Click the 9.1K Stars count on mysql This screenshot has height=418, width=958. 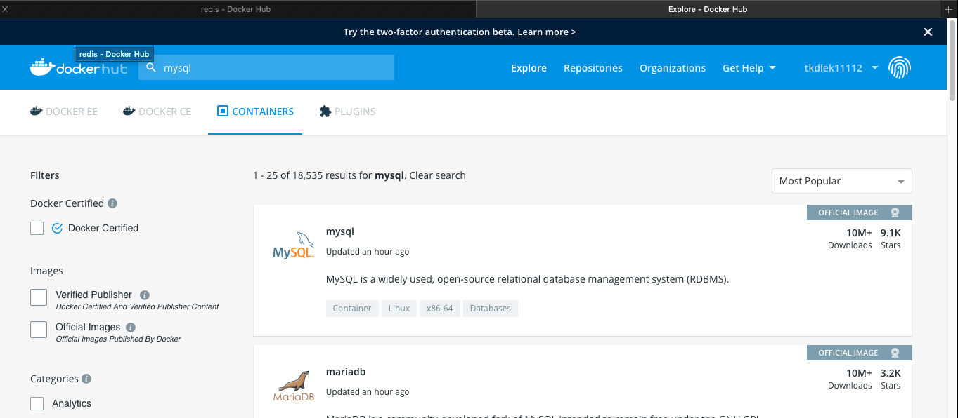coord(891,238)
